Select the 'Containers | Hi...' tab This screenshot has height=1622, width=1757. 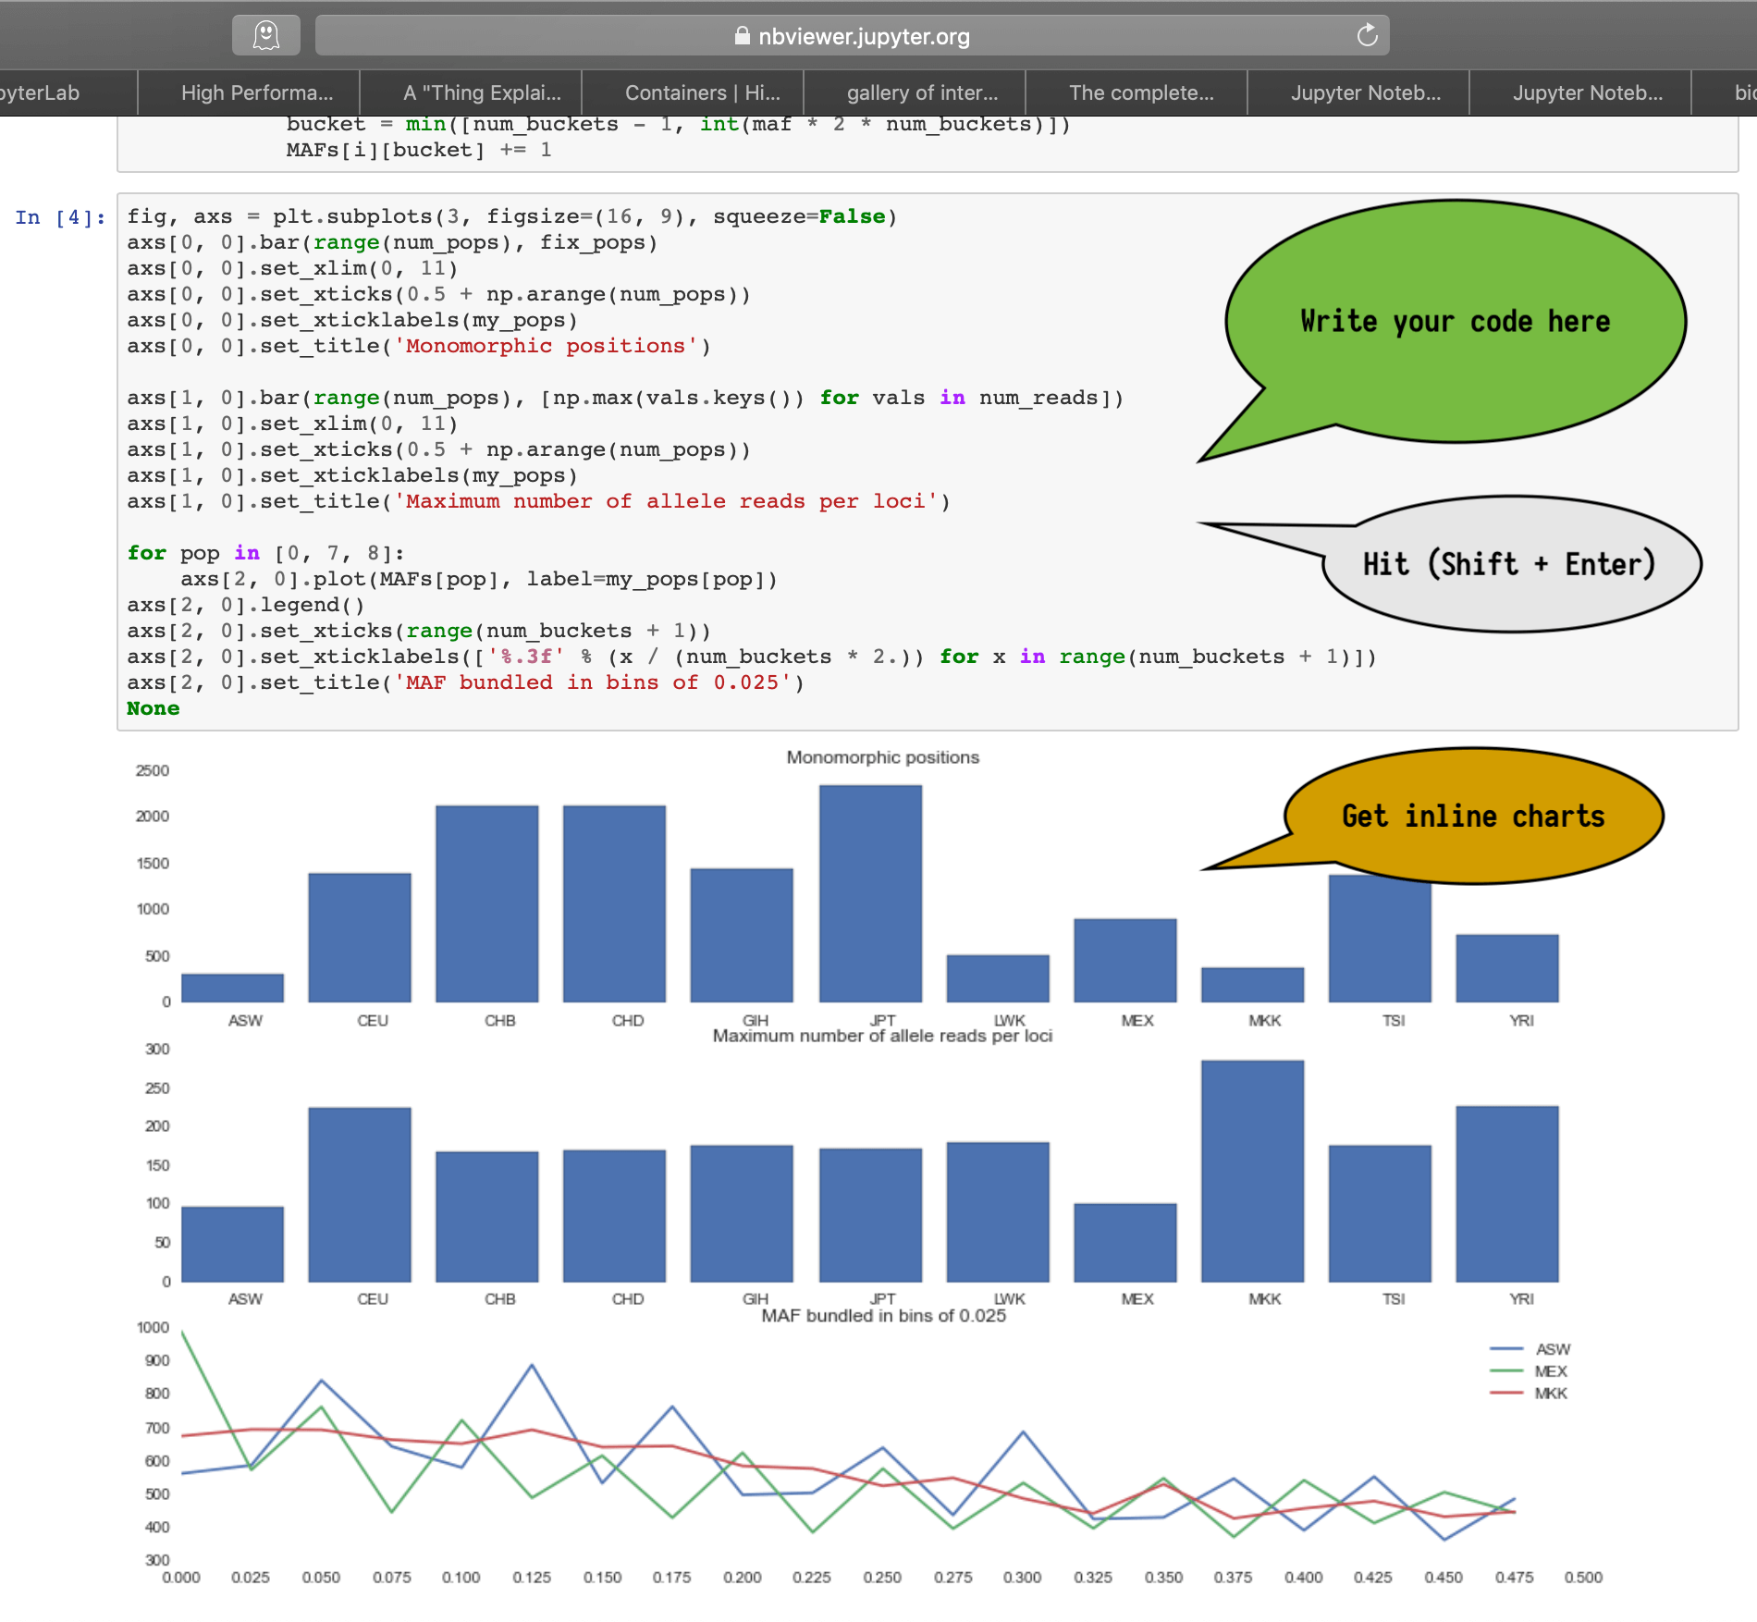point(702,92)
